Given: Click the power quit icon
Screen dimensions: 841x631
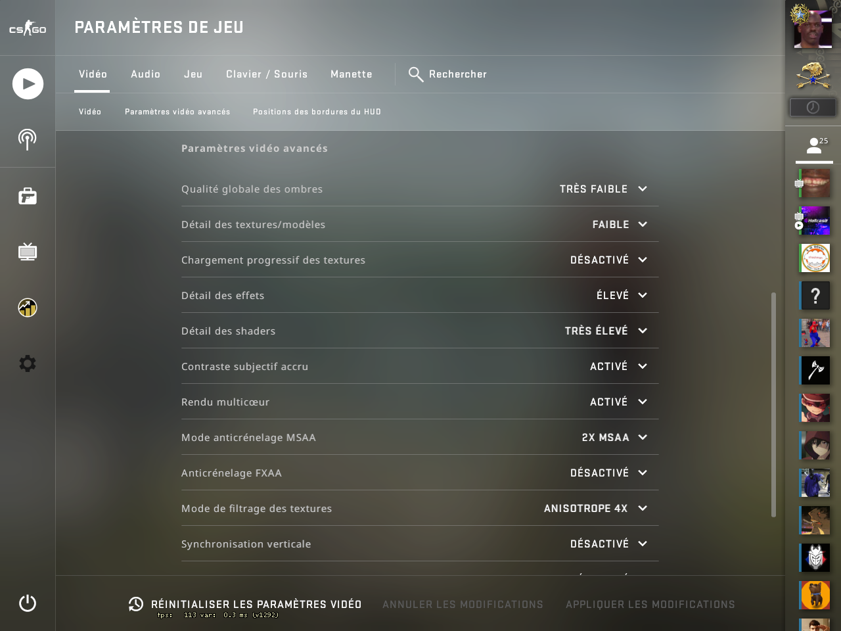Looking at the screenshot, I should tap(28, 603).
